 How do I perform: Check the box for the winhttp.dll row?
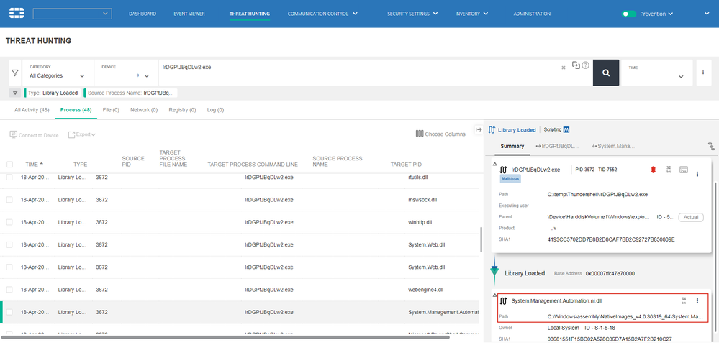[x=10, y=222]
